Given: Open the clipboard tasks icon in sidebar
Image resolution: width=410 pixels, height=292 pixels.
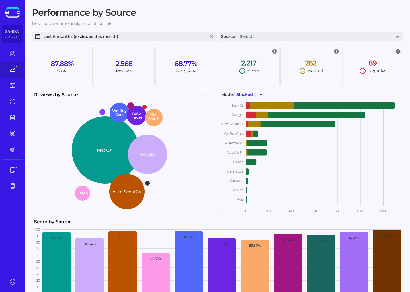Looking at the screenshot, I should tap(12, 117).
